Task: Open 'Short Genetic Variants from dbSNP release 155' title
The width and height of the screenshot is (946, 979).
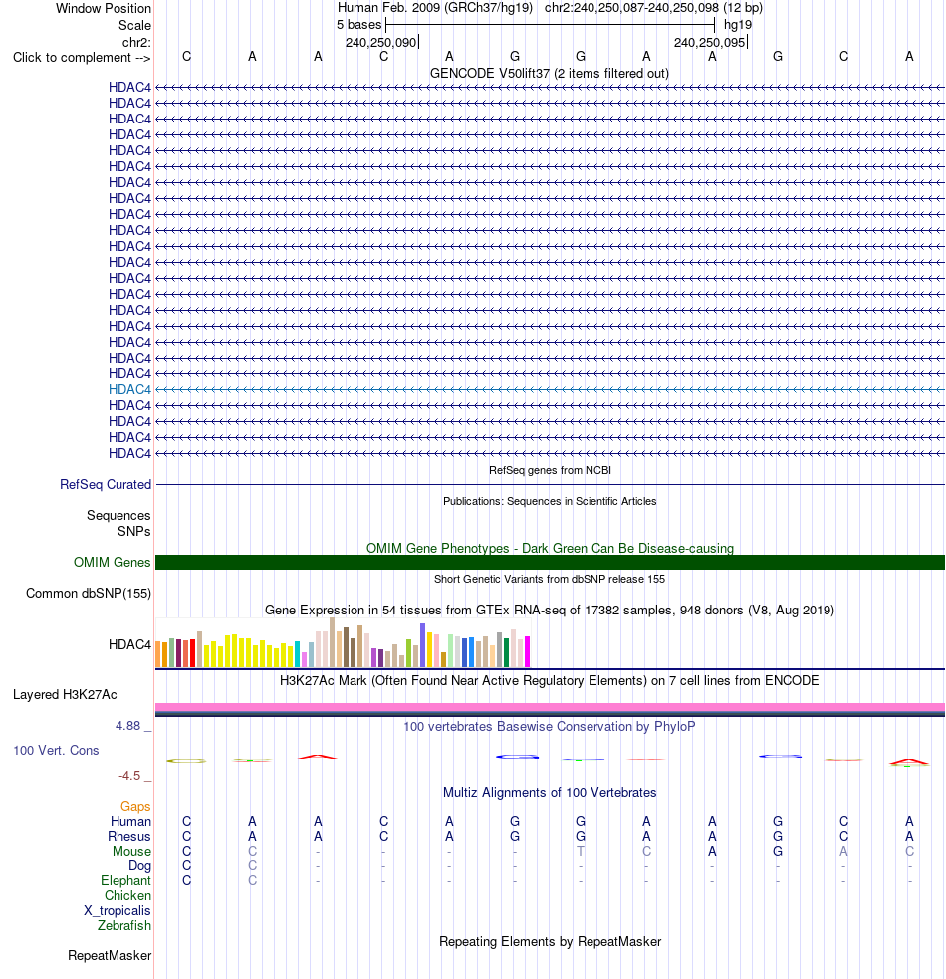Action: click(x=550, y=579)
